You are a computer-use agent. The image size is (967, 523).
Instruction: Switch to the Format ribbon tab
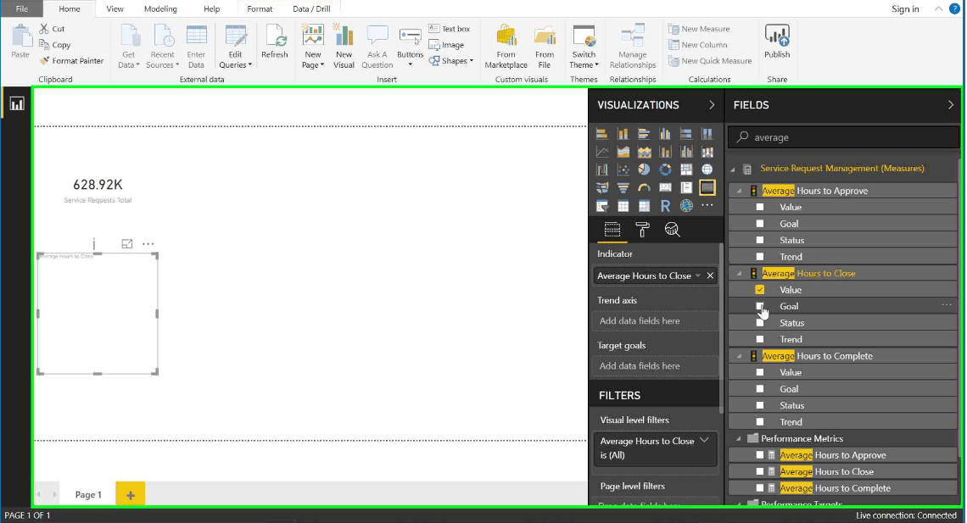coord(260,8)
